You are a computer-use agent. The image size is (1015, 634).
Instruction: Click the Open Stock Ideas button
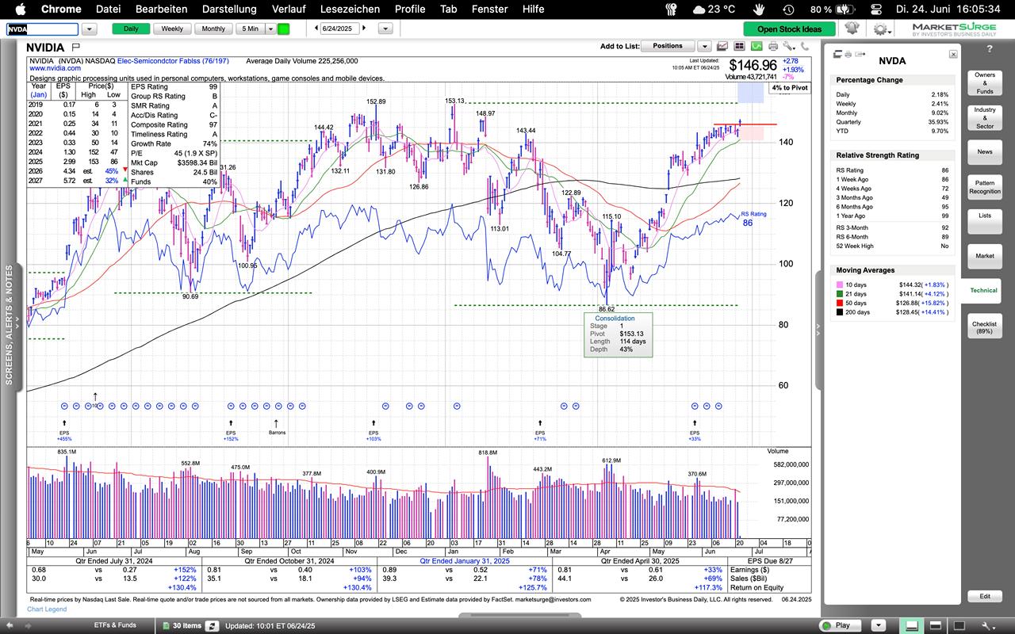coord(789,29)
